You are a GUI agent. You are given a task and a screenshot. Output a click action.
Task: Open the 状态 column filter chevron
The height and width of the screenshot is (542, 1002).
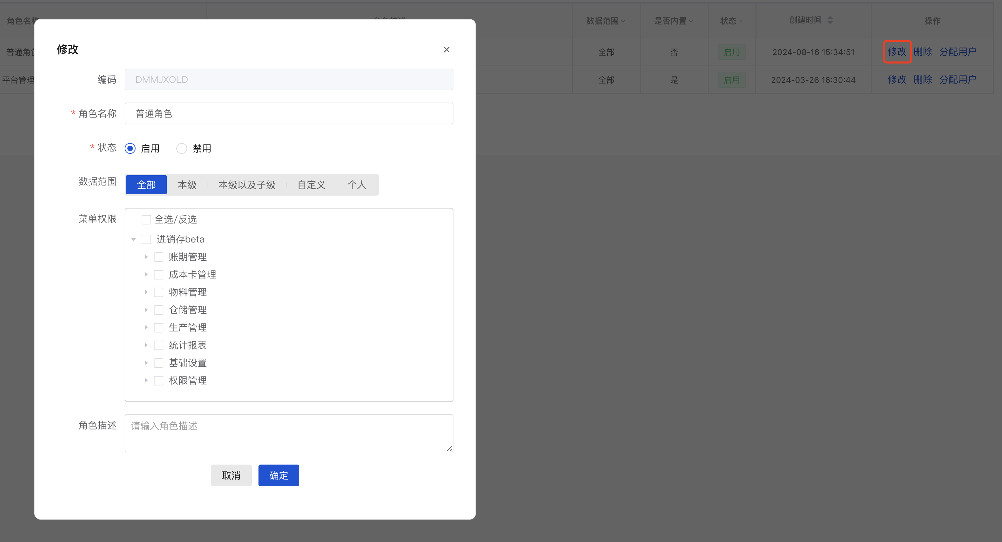tap(740, 21)
